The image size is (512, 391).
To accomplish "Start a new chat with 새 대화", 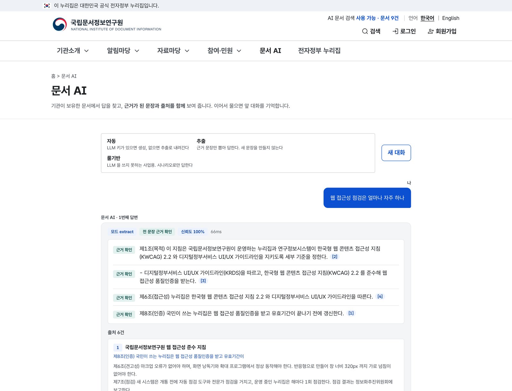I will click(396, 153).
